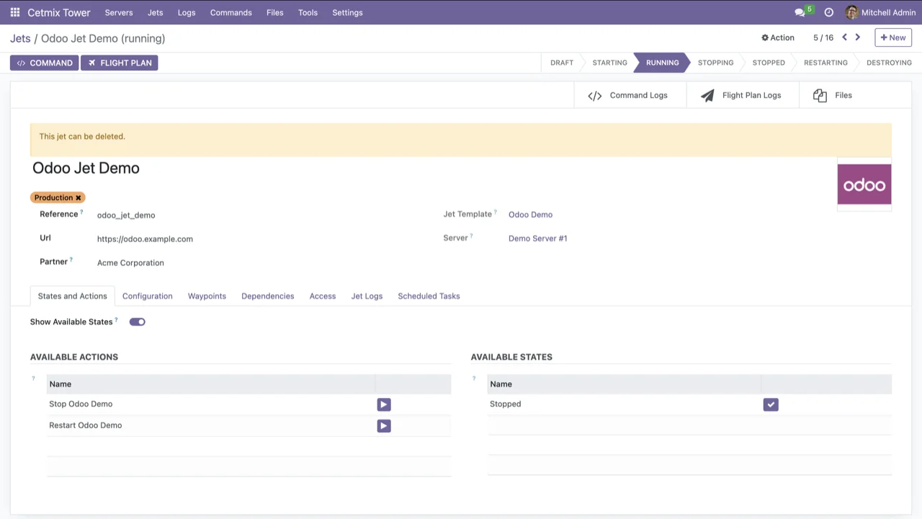
Task: Apply the Stopped state checkmark
Action: (x=771, y=404)
